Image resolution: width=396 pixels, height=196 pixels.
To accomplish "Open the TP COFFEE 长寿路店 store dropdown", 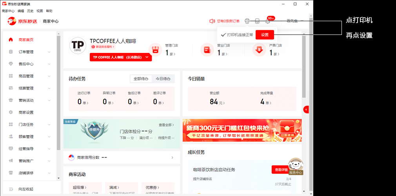I will click(x=121, y=57).
